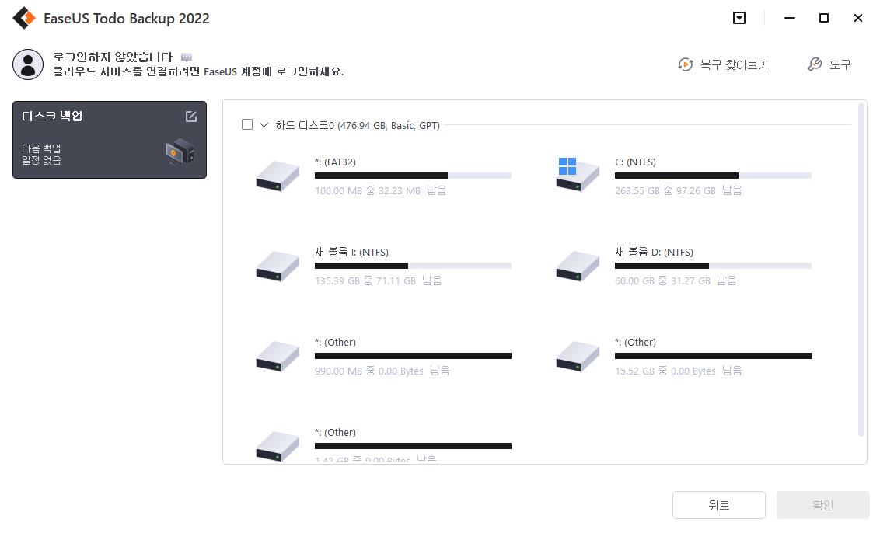
Task: Select the 990.00 MB (Other) partition
Action: [382, 357]
